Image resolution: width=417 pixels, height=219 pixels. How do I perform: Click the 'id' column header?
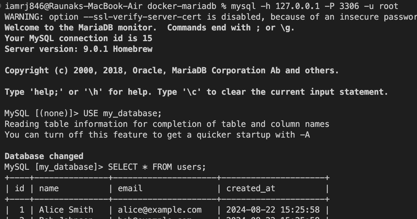coord(19,189)
